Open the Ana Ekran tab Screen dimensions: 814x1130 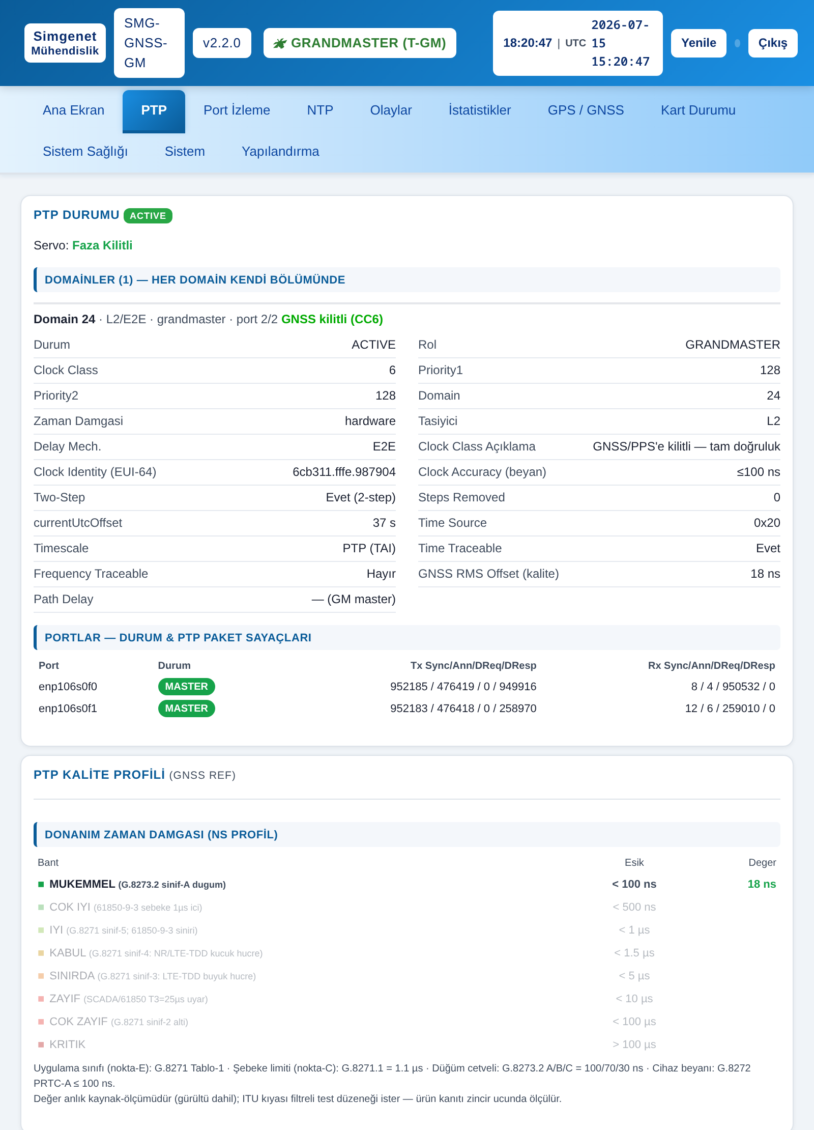(73, 110)
